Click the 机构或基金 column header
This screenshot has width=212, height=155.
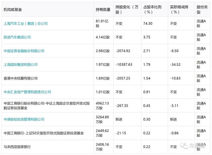13,10
